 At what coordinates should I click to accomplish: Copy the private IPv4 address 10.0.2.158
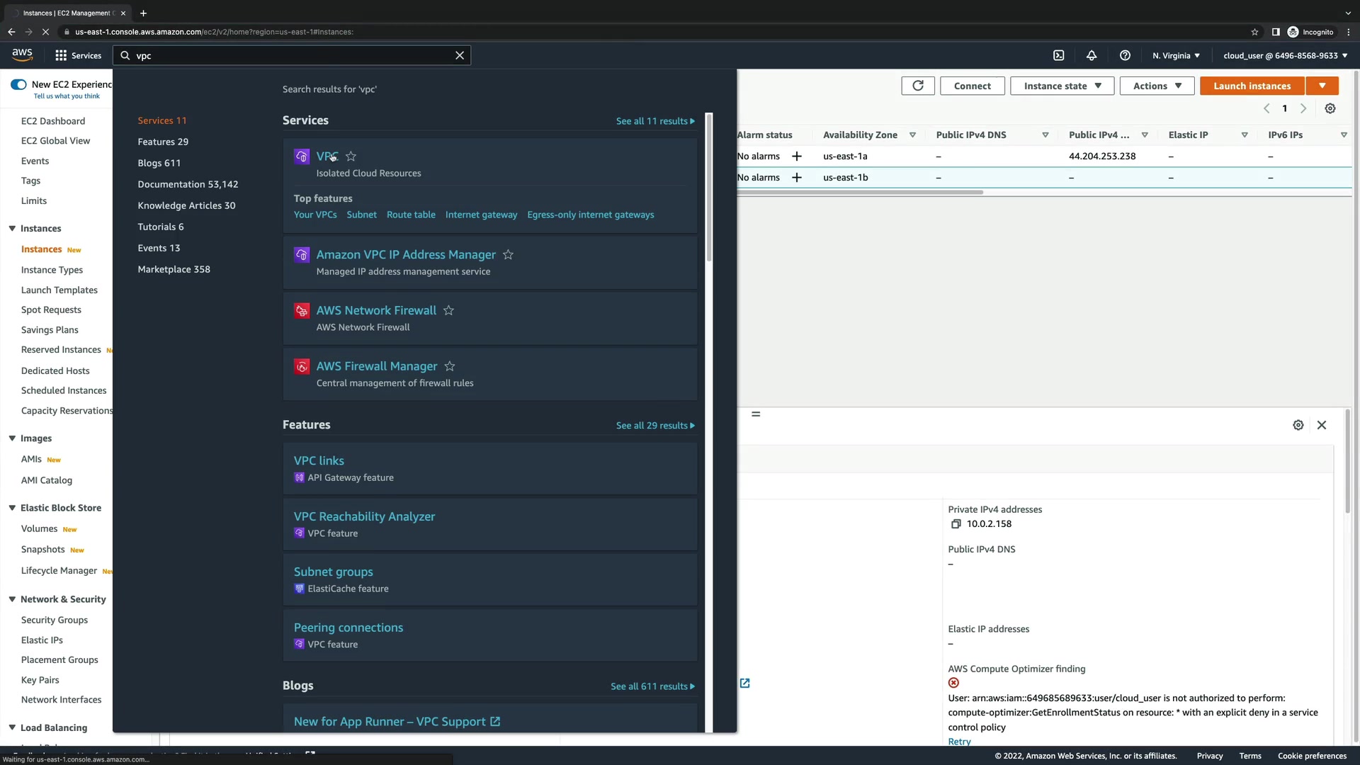[x=956, y=524]
